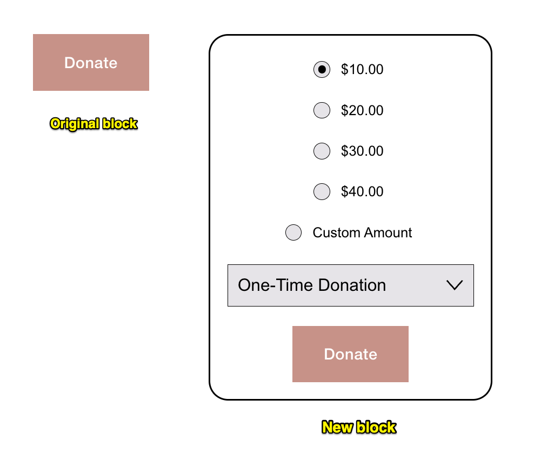Choose the $30.00 donation option

click(322, 151)
